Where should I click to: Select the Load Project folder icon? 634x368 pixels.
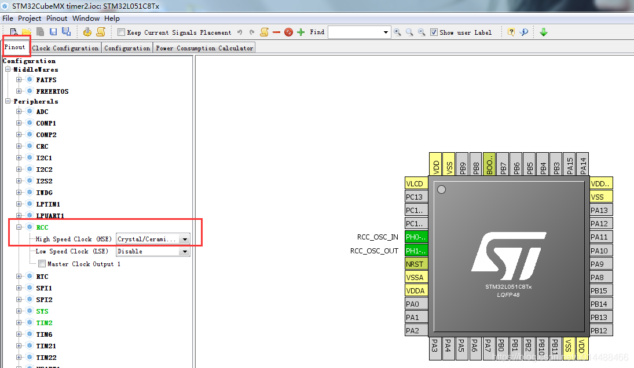[25, 32]
